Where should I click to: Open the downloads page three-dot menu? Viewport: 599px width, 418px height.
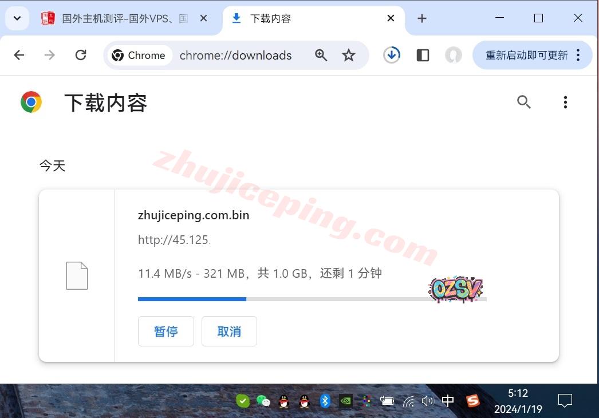(565, 102)
